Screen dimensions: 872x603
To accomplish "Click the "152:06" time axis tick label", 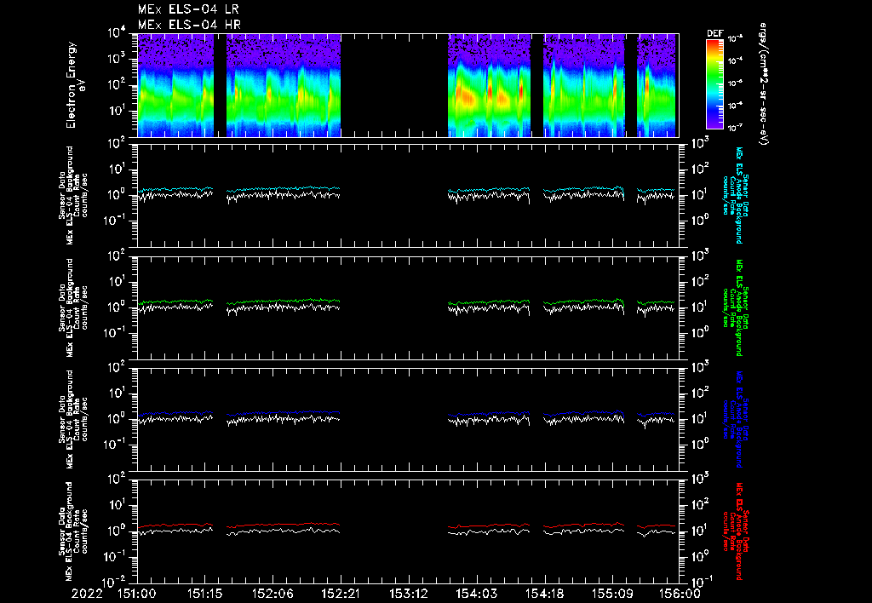I will click(x=272, y=594).
